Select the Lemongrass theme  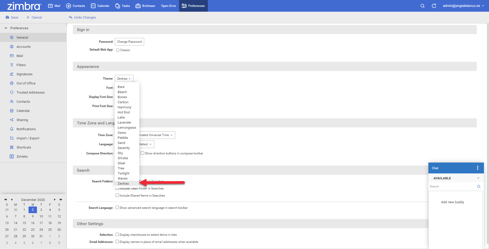coord(127,128)
